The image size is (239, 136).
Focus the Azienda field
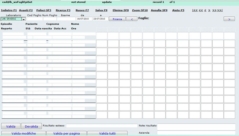(x=196, y=133)
